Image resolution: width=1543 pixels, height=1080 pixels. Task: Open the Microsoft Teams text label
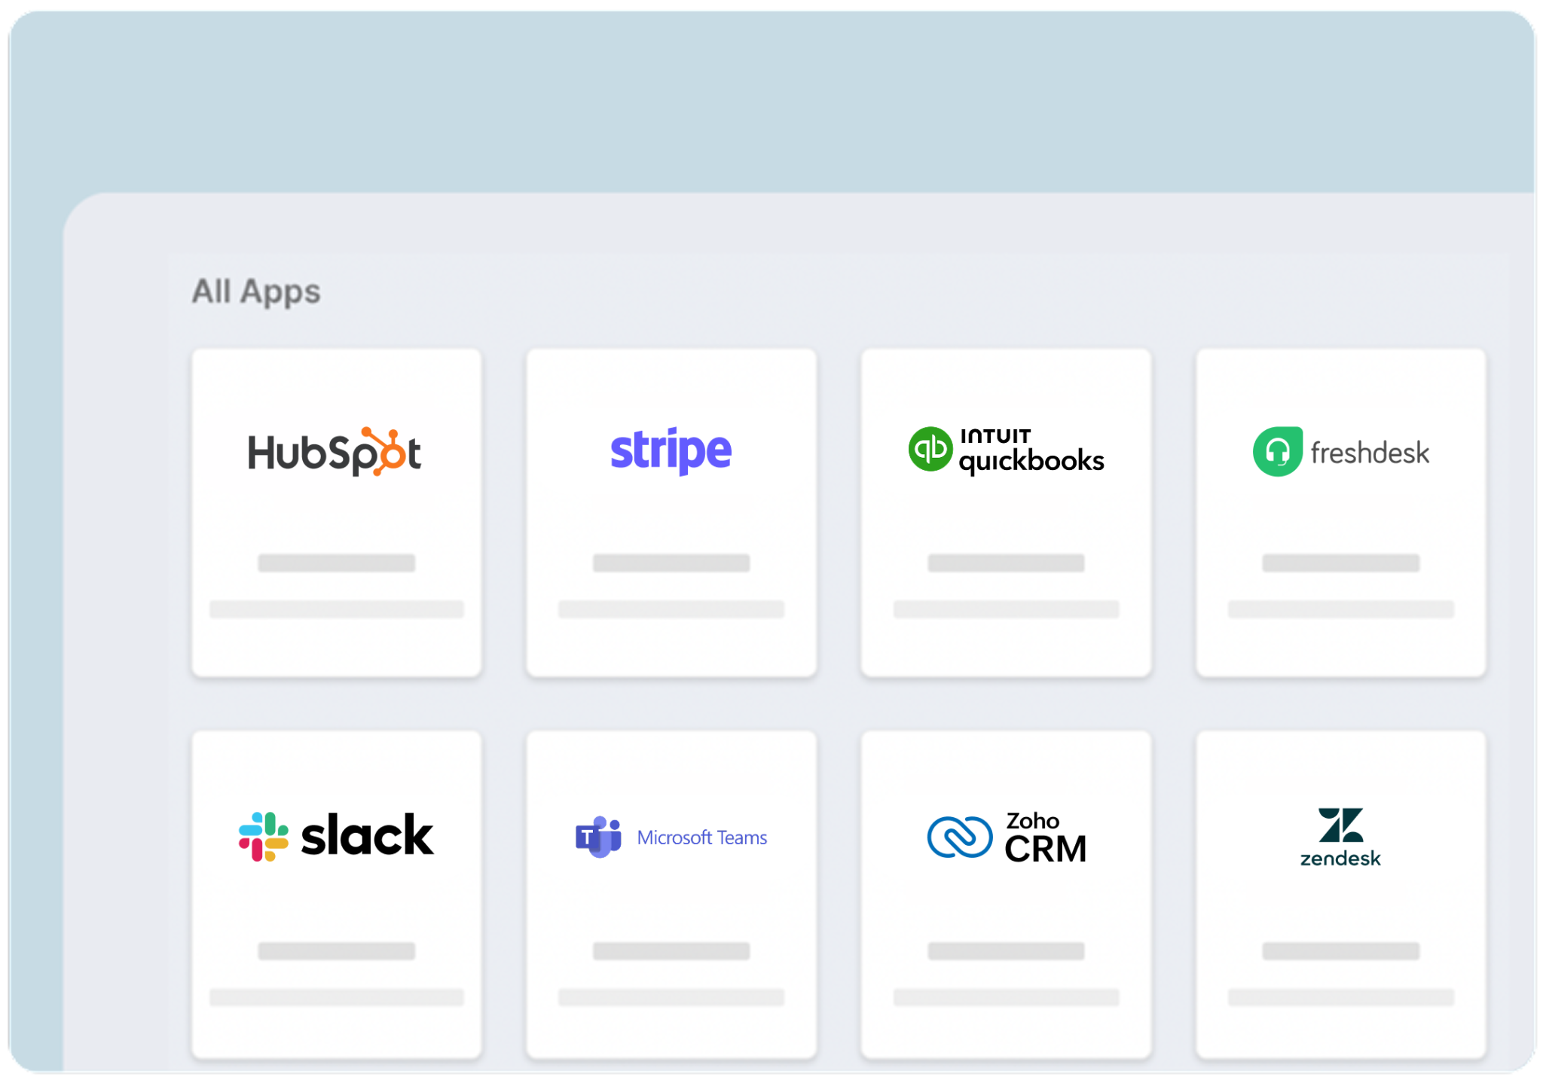click(701, 837)
